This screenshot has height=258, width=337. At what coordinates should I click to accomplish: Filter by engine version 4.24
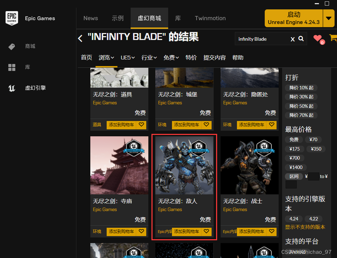[294, 219]
